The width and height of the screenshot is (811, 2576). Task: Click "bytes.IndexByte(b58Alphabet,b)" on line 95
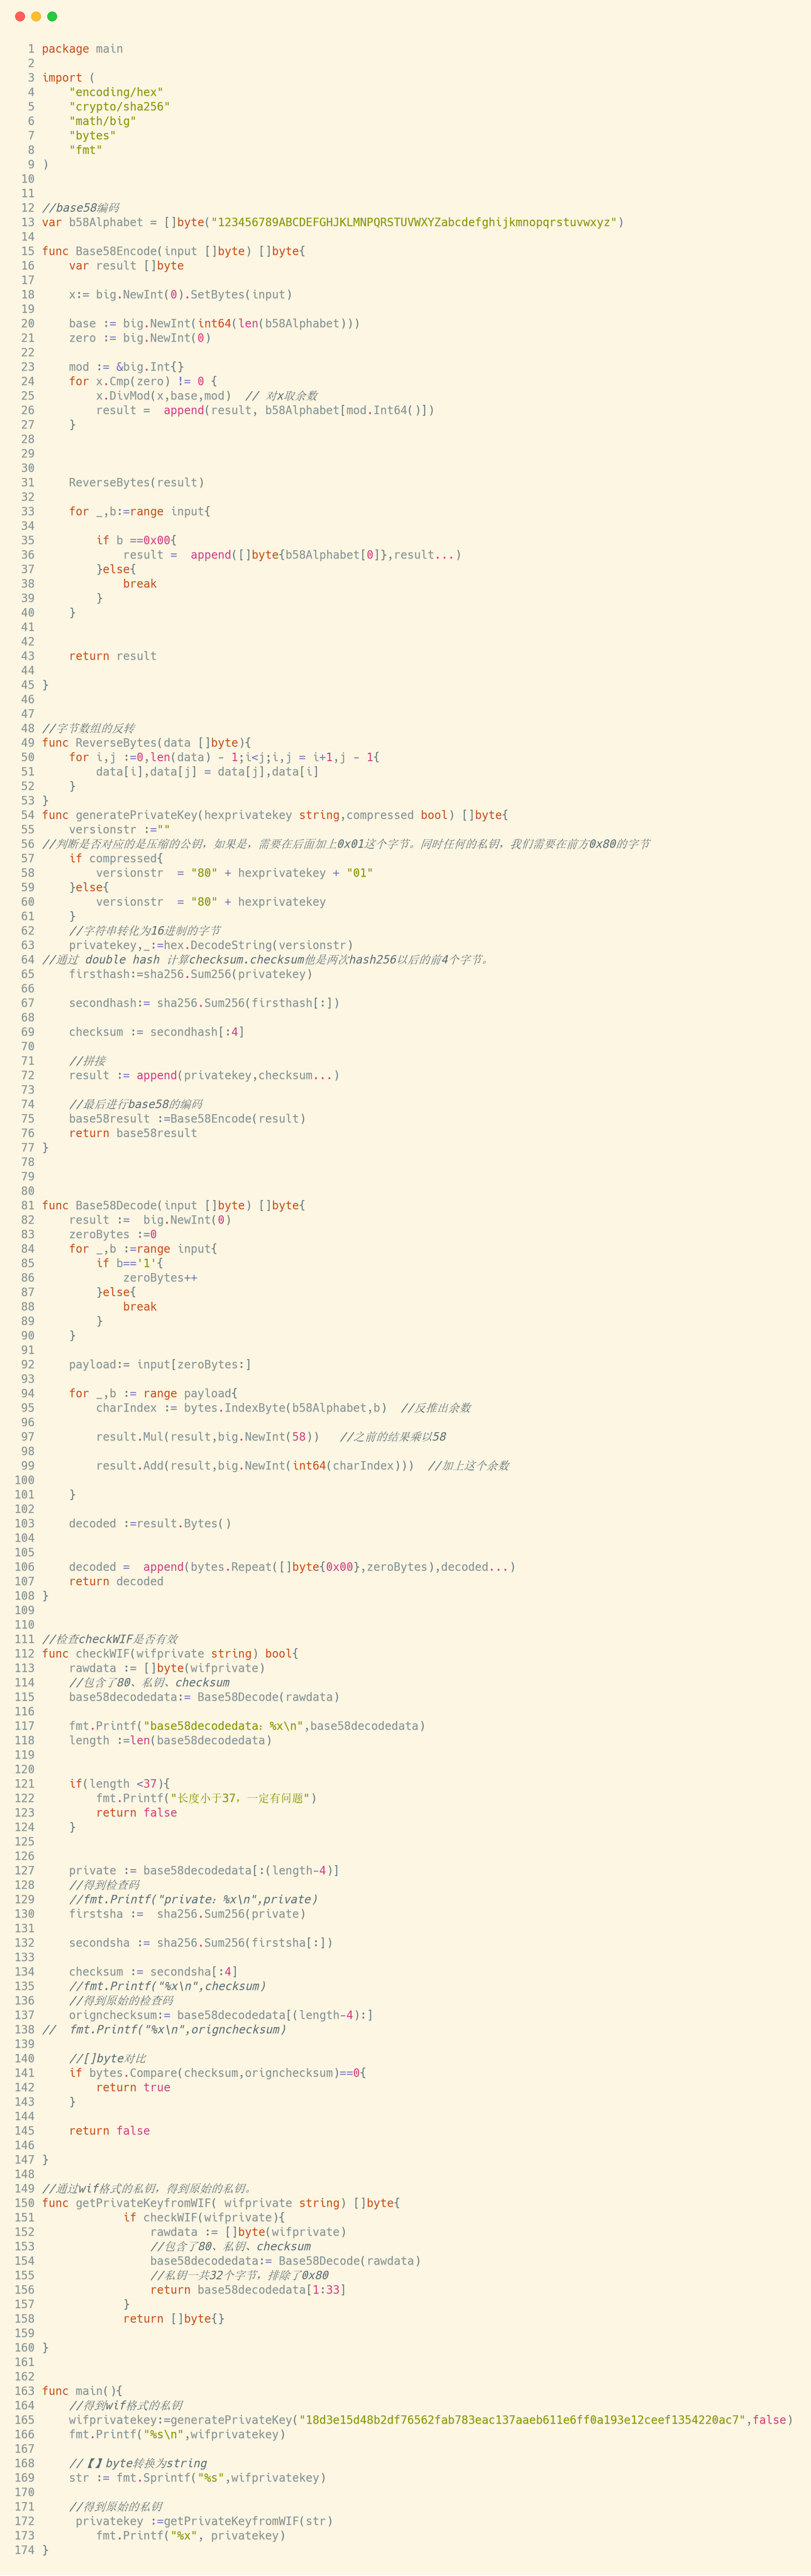point(286,1408)
